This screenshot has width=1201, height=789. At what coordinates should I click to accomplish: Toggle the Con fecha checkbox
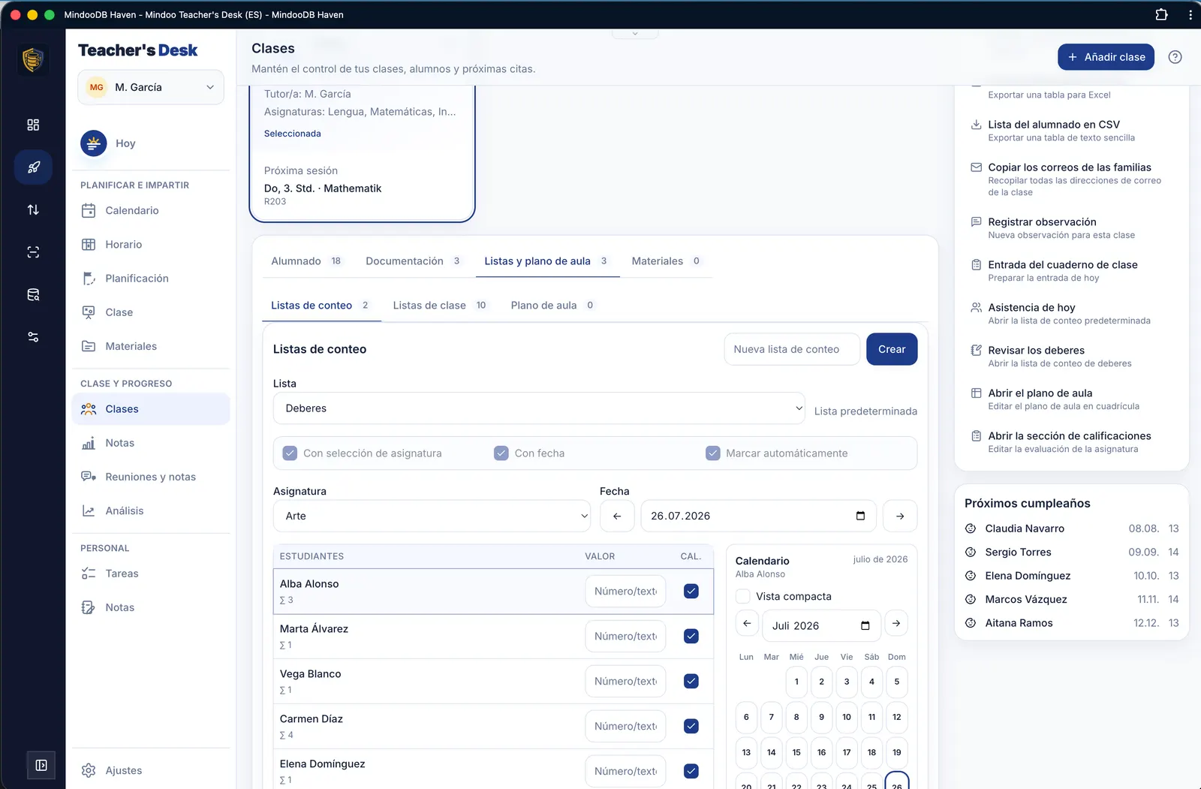[x=501, y=453]
